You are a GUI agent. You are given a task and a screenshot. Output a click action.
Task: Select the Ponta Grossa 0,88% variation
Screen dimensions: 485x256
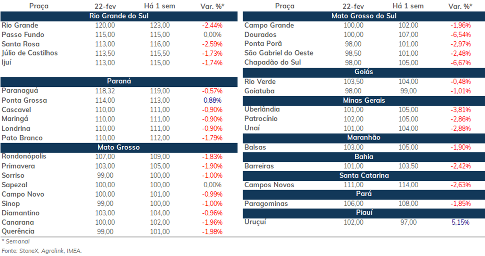212,101
